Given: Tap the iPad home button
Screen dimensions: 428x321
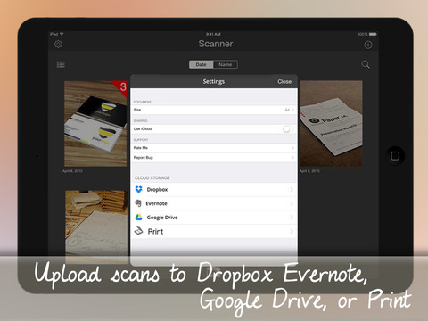Looking at the screenshot, I should click(x=395, y=156).
